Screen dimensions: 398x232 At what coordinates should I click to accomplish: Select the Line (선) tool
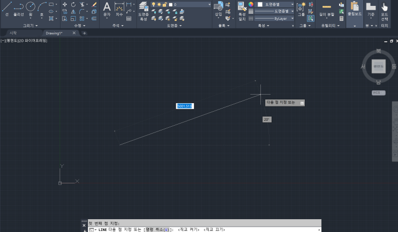click(x=7, y=9)
